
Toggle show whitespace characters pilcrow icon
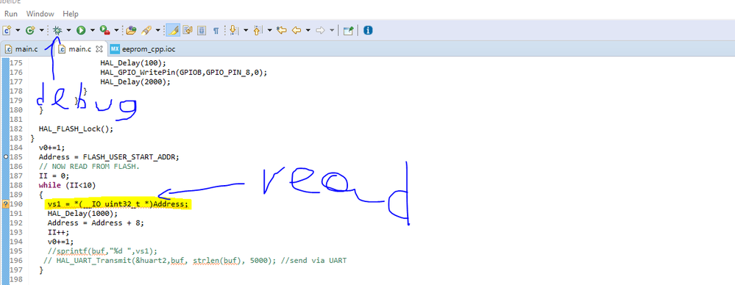tap(216, 30)
